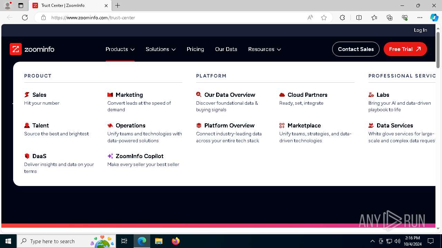442x248 pixels.
Task: Click the Marketing product icon
Action: (110, 95)
